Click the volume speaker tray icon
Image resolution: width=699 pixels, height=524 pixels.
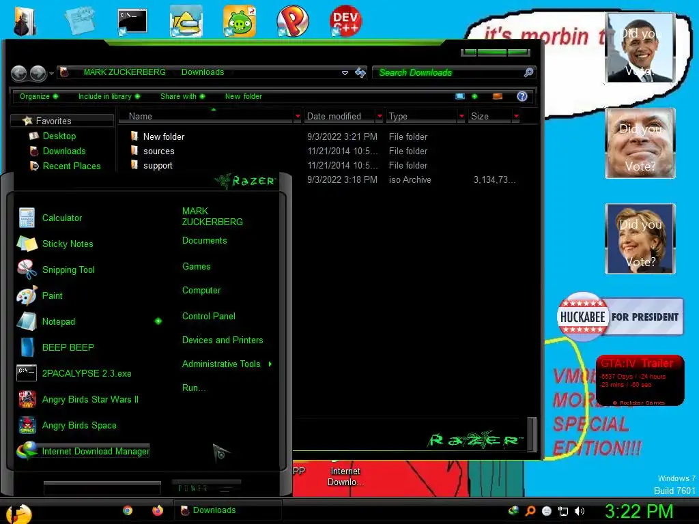coord(580,511)
